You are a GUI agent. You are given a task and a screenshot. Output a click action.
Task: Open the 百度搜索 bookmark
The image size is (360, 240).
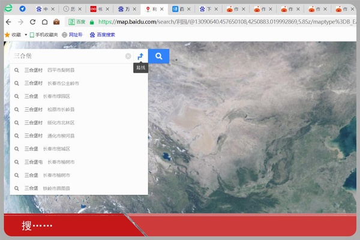[102, 35]
